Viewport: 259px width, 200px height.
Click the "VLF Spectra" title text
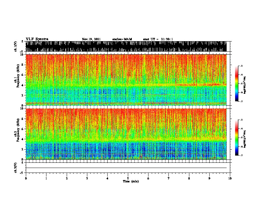tap(37, 39)
